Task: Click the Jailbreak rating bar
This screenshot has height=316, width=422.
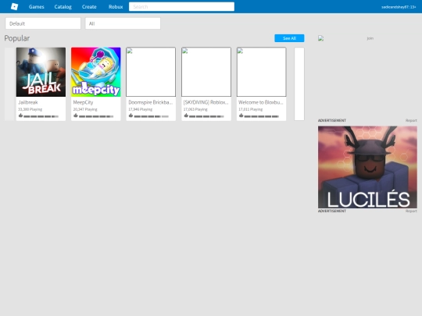Action: pos(41,116)
